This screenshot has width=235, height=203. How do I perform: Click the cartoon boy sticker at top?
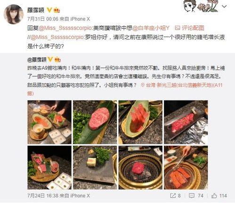[x=190, y=6]
